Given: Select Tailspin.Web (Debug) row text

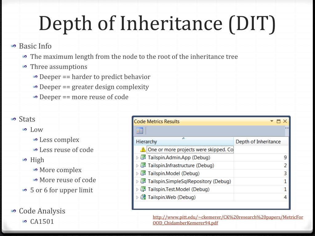Looking at the screenshot, I should [x=172, y=197].
